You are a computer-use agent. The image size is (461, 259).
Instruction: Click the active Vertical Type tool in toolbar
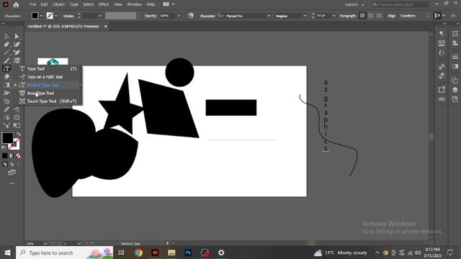click(6, 69)
